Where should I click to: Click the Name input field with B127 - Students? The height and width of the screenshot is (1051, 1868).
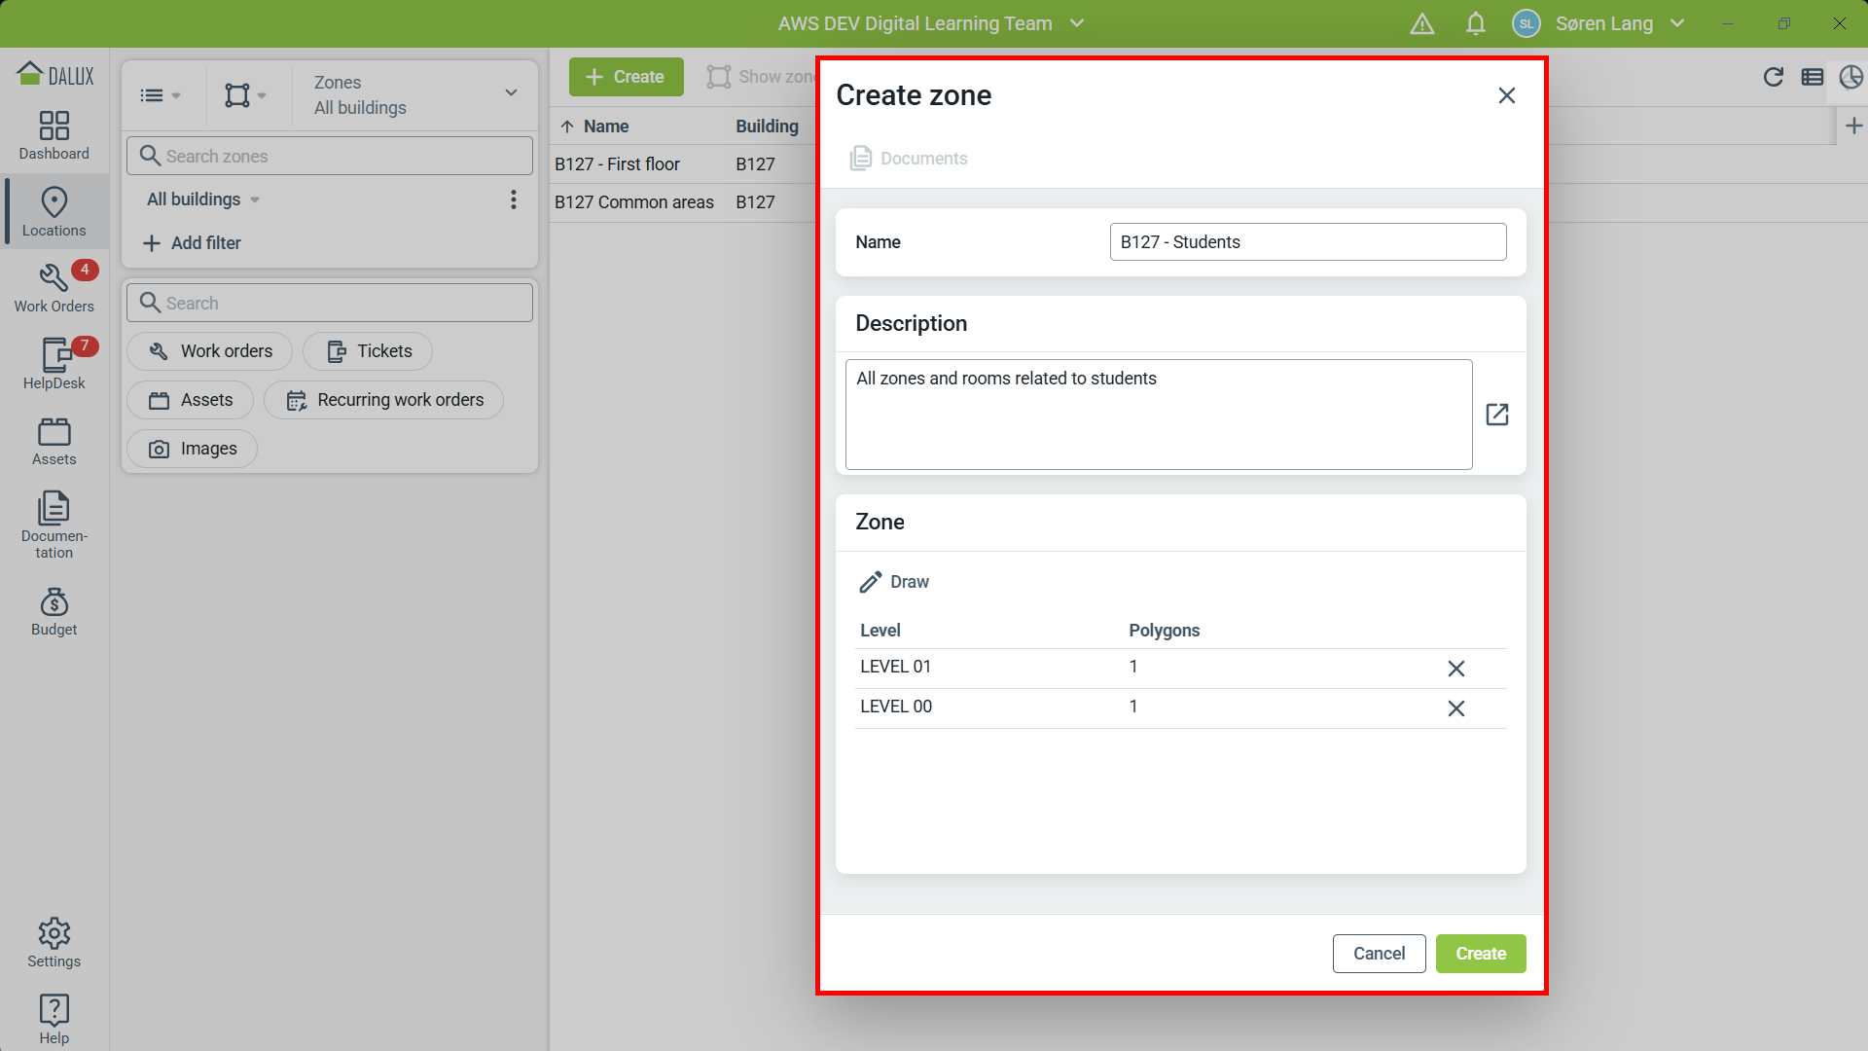[x=1308, y=241]
